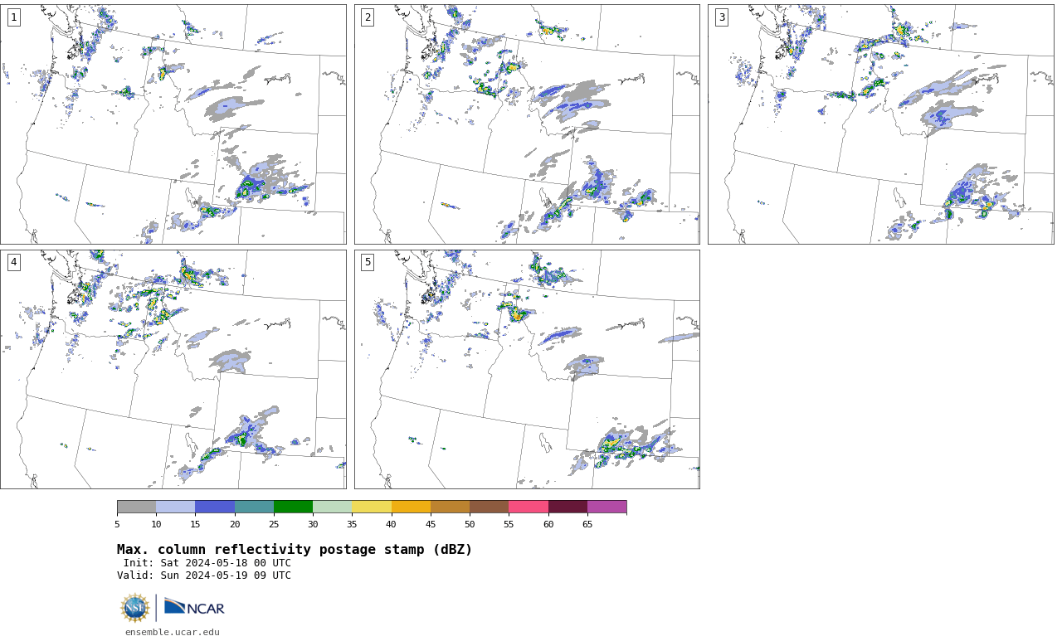Click the tan-brown 45-50 dBZ swatch
Screen dimensions: 1062x641
[450, 507]
